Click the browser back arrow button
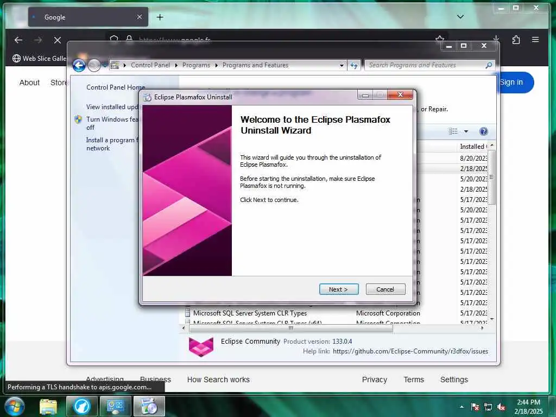Viewport: 556px width, 417px height. coord(18,40)
